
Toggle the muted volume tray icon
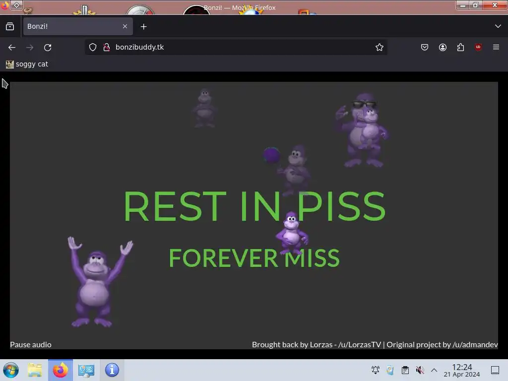pos(420,370)
